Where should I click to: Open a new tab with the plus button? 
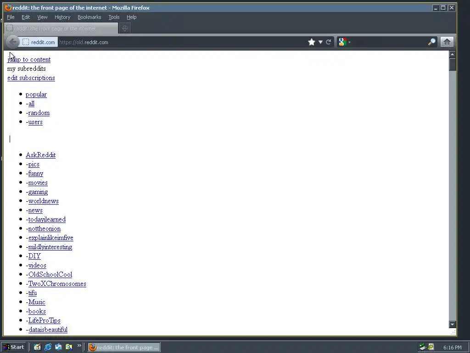coord(125,28)
